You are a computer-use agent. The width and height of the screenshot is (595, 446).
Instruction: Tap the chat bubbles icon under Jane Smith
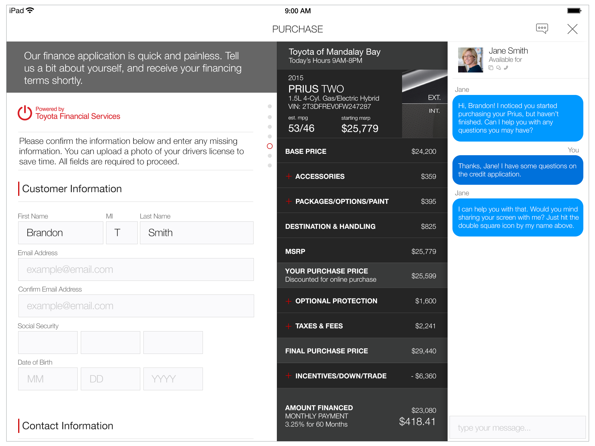[499, 68]
